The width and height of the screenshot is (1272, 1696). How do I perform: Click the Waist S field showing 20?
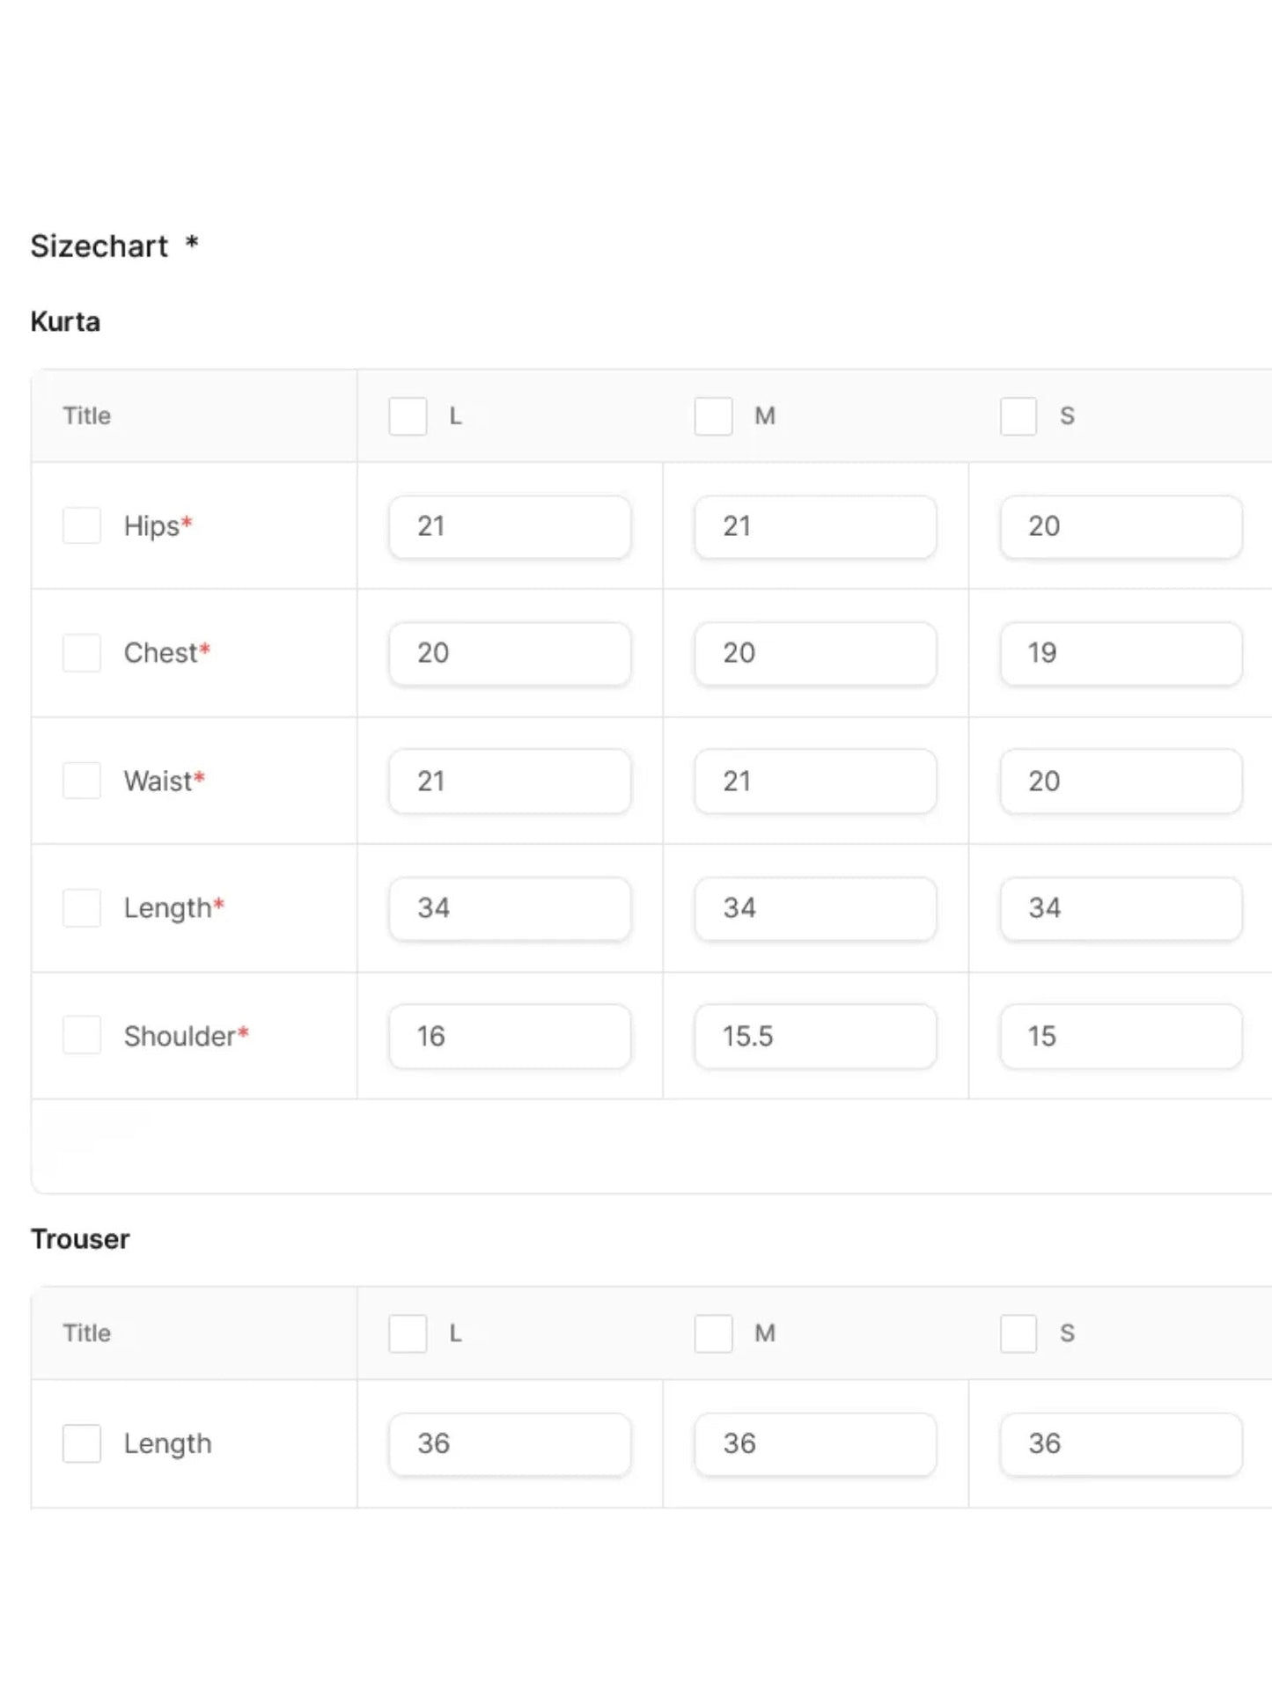(1121, 781)
